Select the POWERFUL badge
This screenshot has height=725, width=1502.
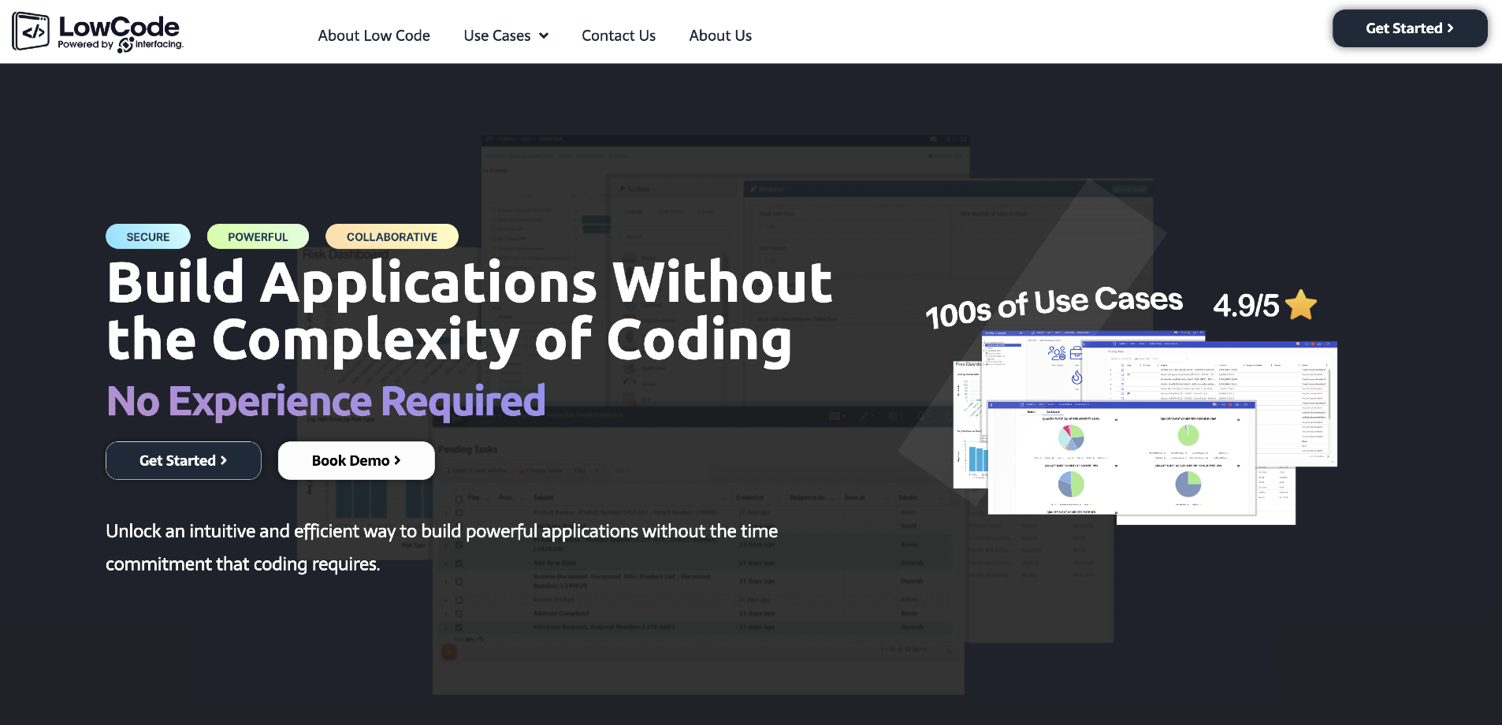tap(258, 236)
